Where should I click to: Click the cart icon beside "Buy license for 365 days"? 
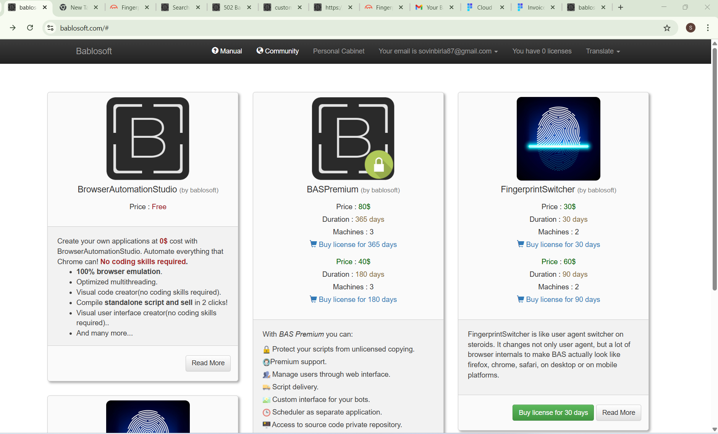pyautogui.click(x=313, y=244)
